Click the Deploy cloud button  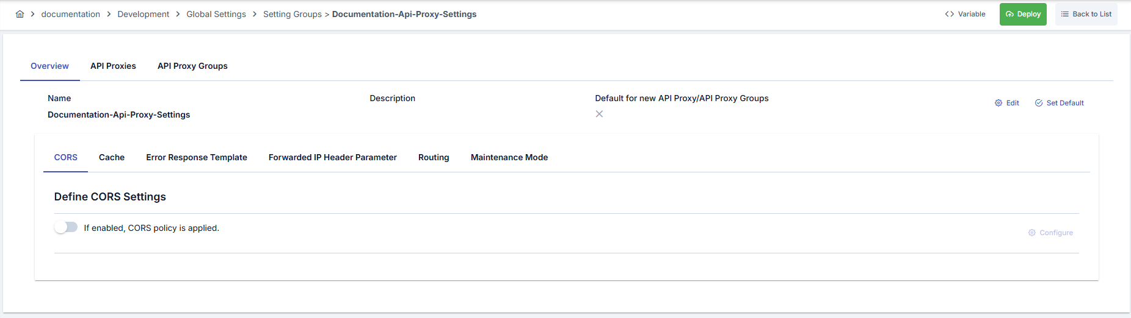coord(1023,14)
